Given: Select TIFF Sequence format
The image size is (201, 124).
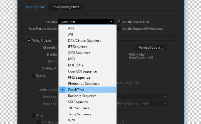Looking at the screenshot, I should click(87, 108).
